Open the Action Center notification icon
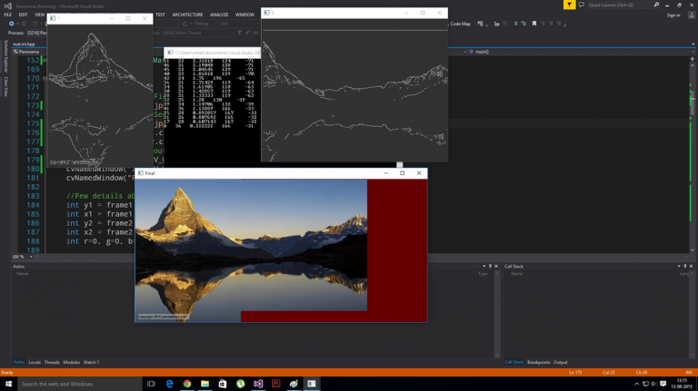Viewport: 698px width, 391px height. pos(663,384)
